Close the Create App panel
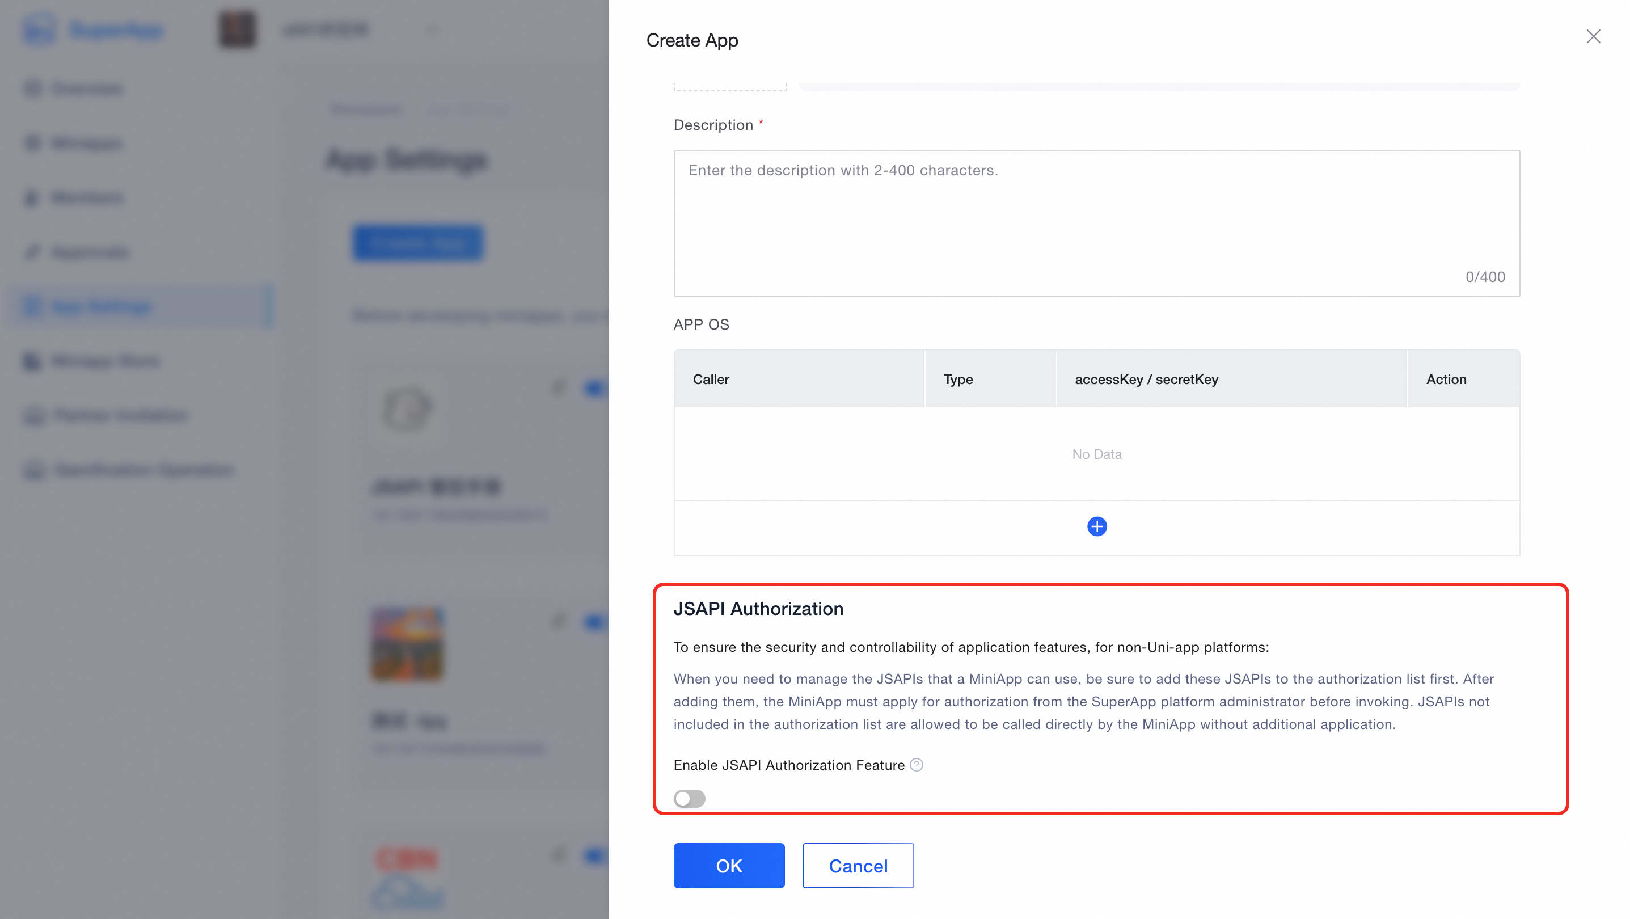Screen dimensions: 1630x919 coord(1593,37)
